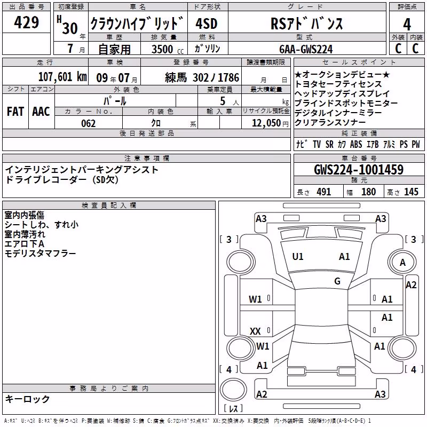This screenshot has height=427, width=427.
Task: Select chassis number GWS224-1001459
Action: pyautogui.click(x=359, y=170)
